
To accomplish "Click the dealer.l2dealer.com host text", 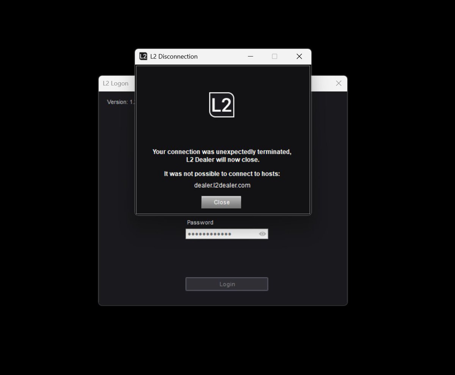I will tap(222, 185).
